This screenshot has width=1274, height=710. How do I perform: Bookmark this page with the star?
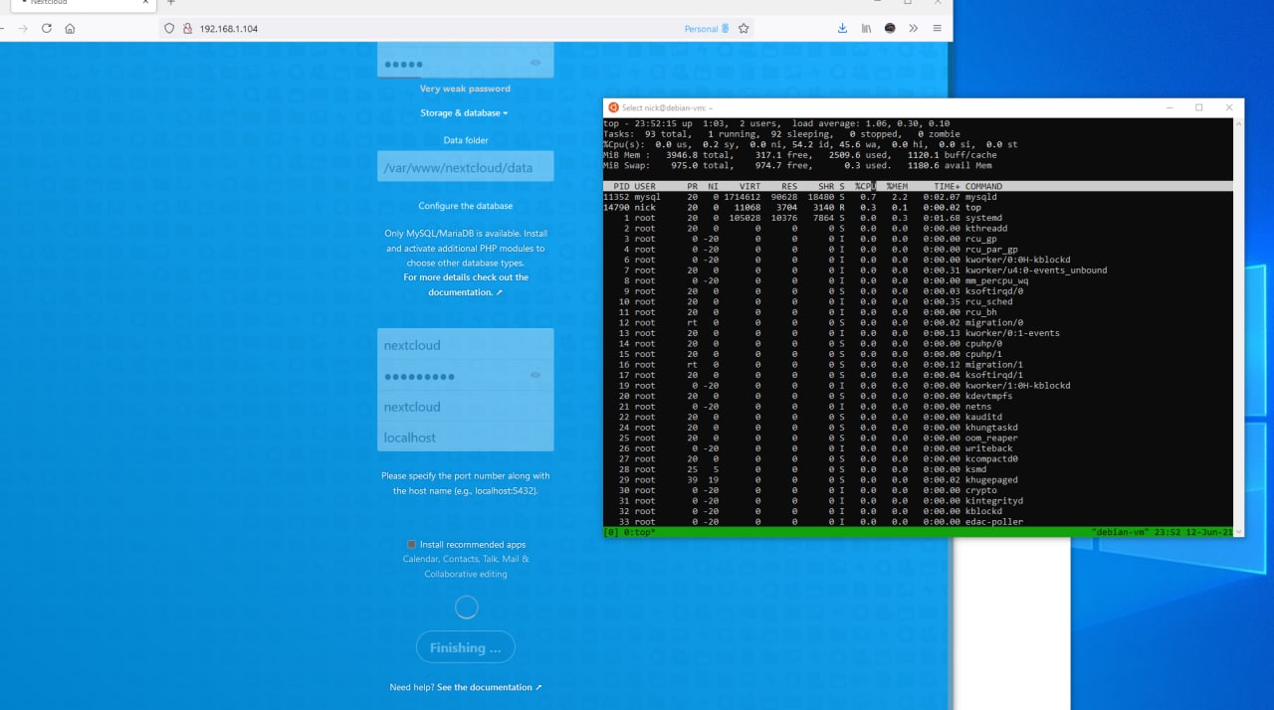[743, 29]
